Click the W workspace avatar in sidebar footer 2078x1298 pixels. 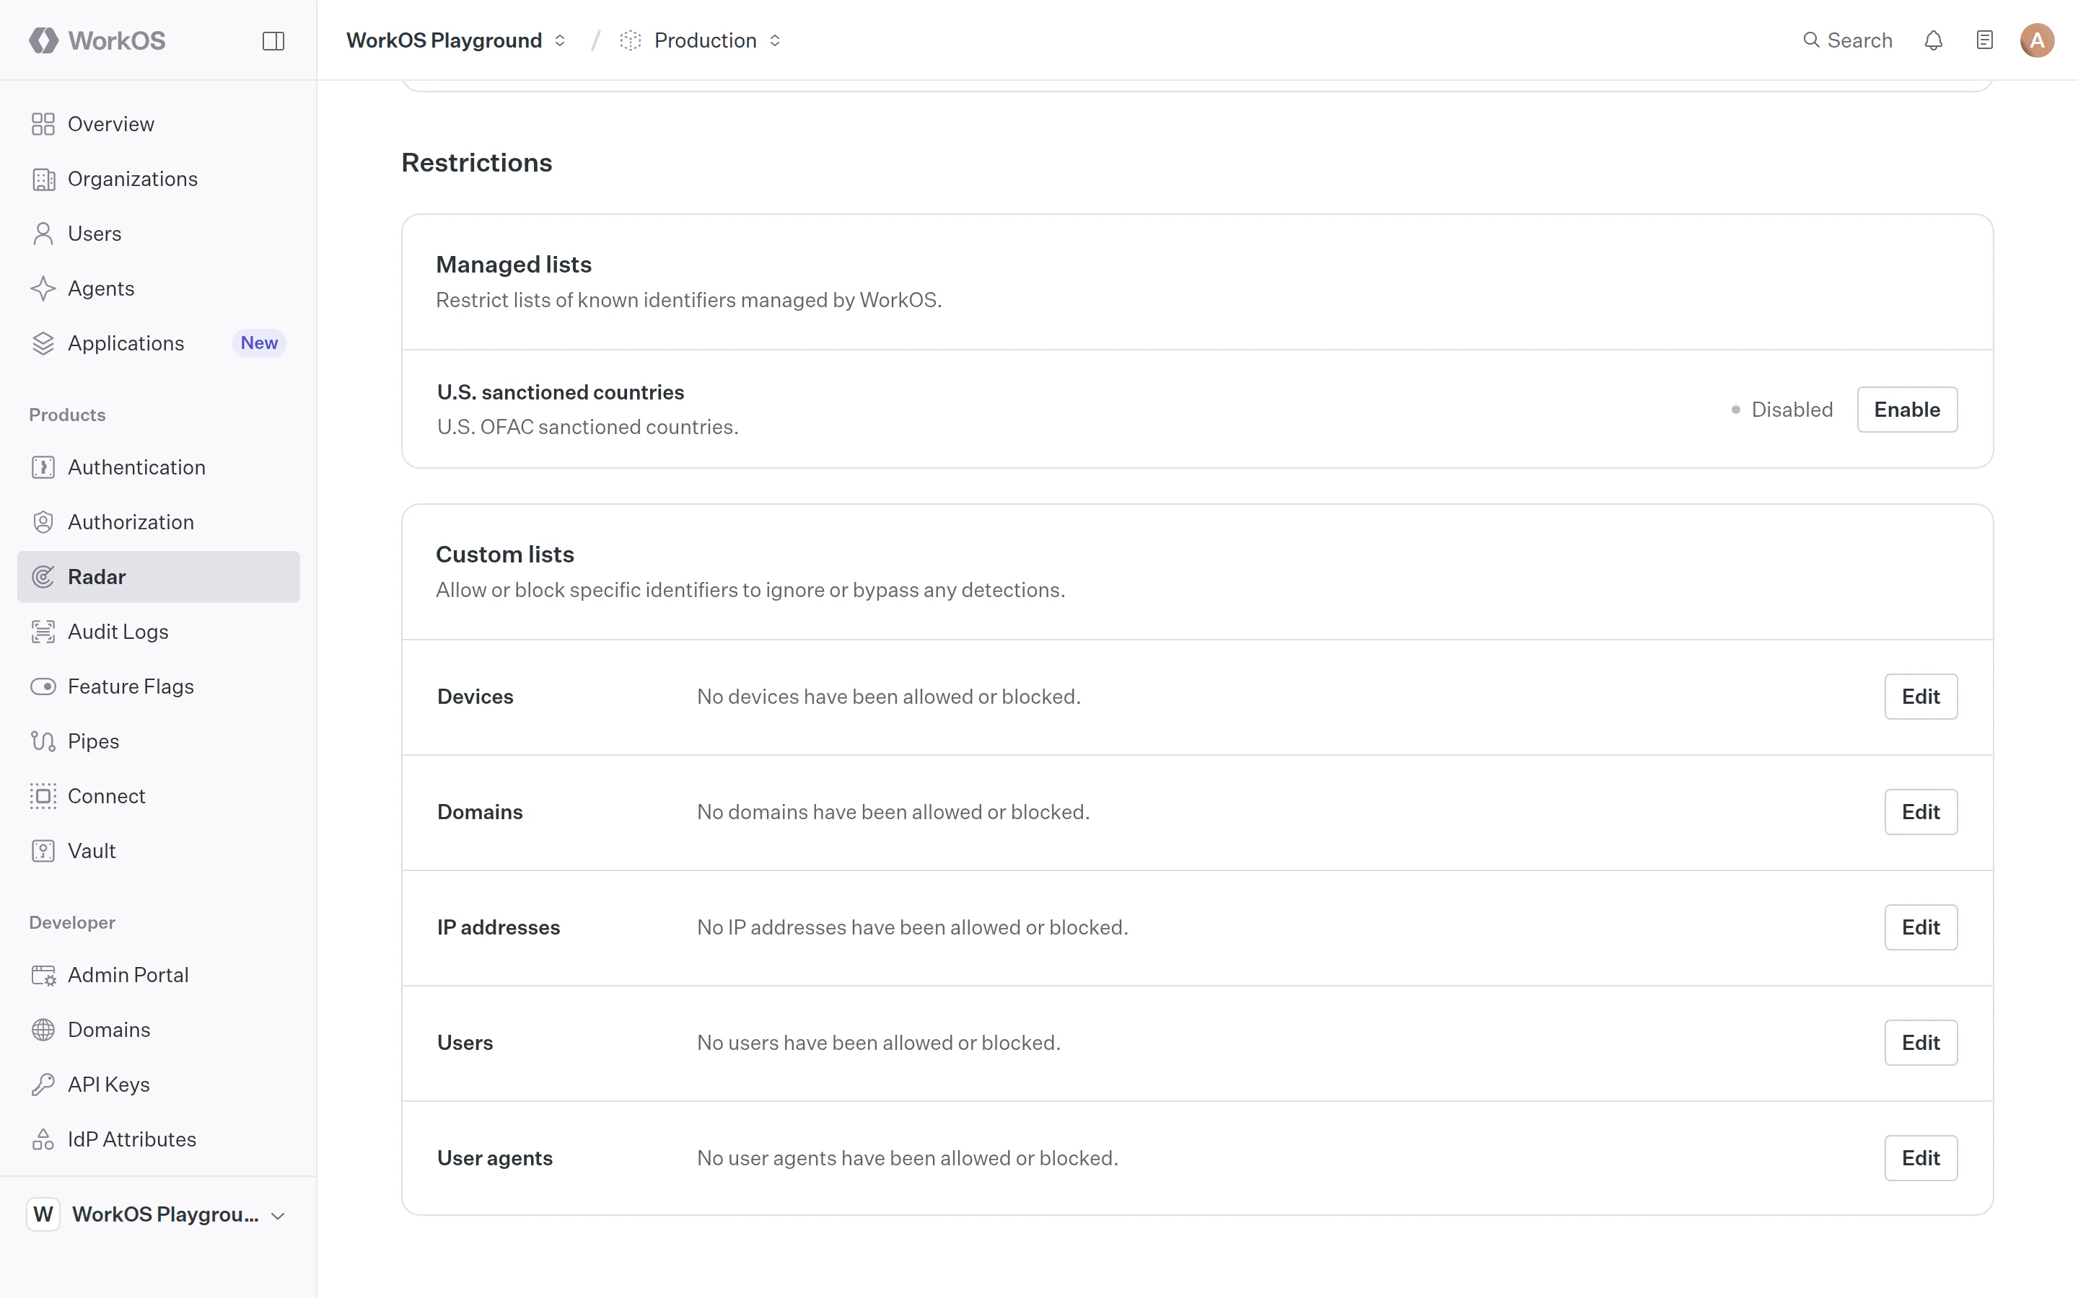coord(43,1215)
